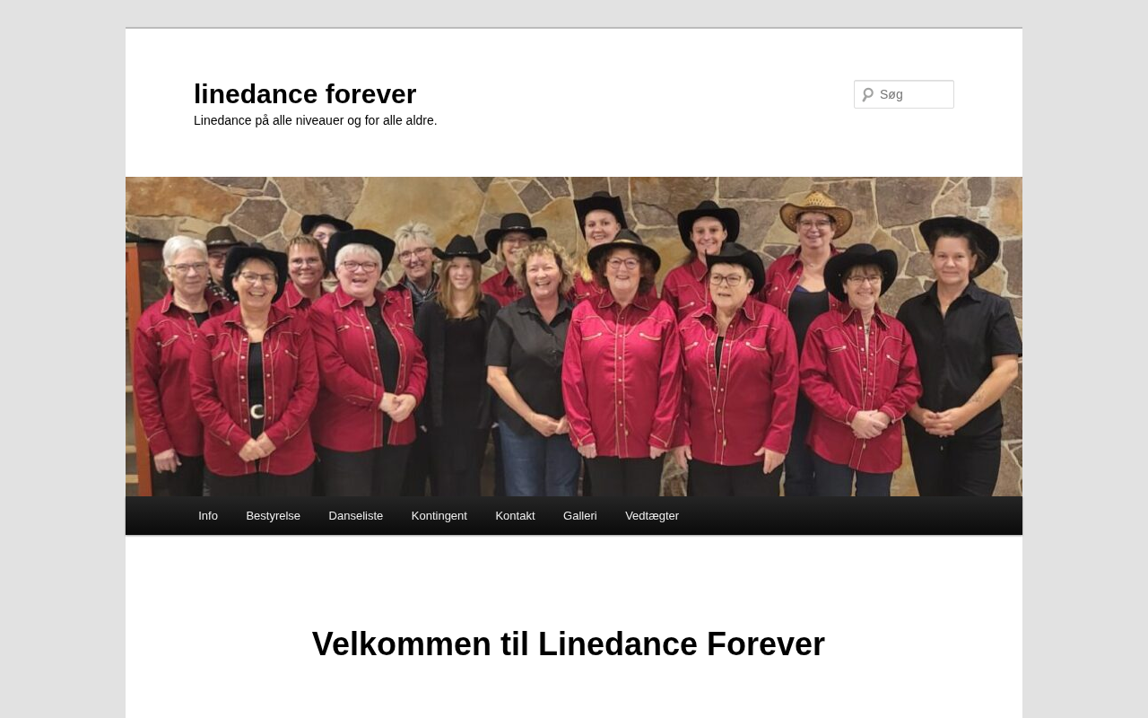View the Galleri menu item
The image size is (1148, 718).
[x=580, y=516]
